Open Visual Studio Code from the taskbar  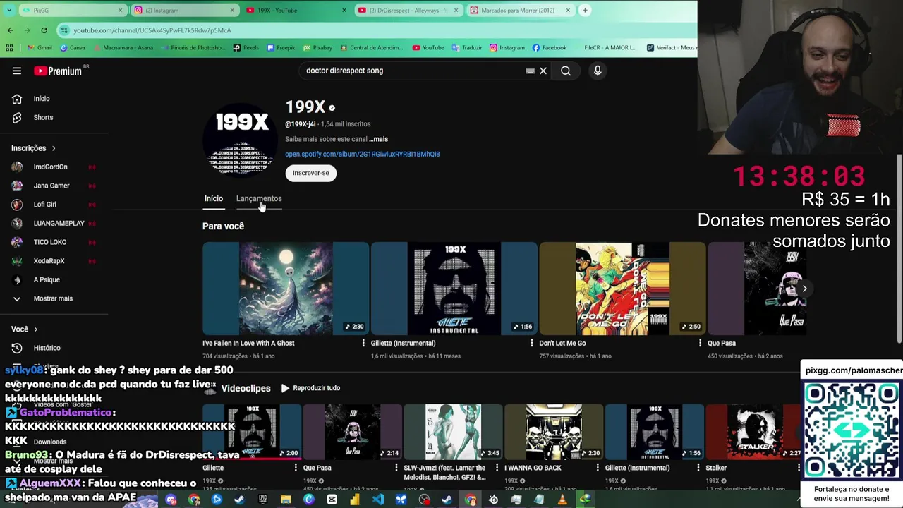pyautogui.click(x=378, y=500)
